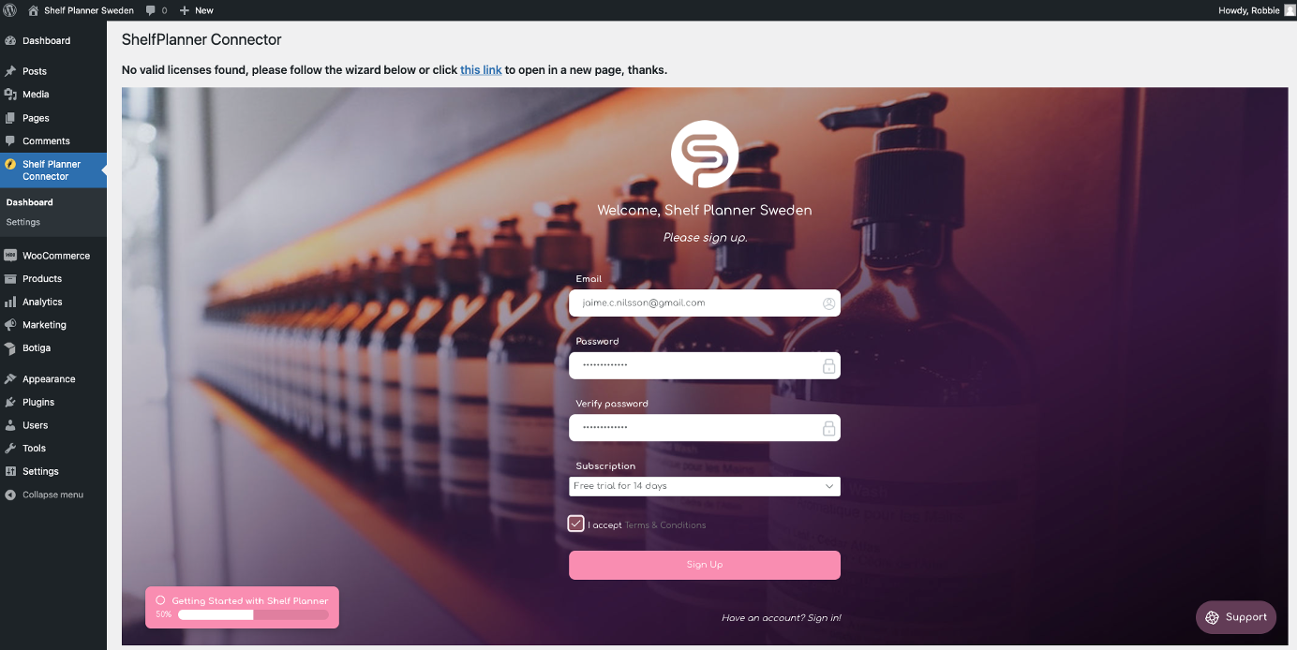This screenshot has width=1297, height=650.
Task: Click the Pages icon in the sidebar
Action: [10, 118]
